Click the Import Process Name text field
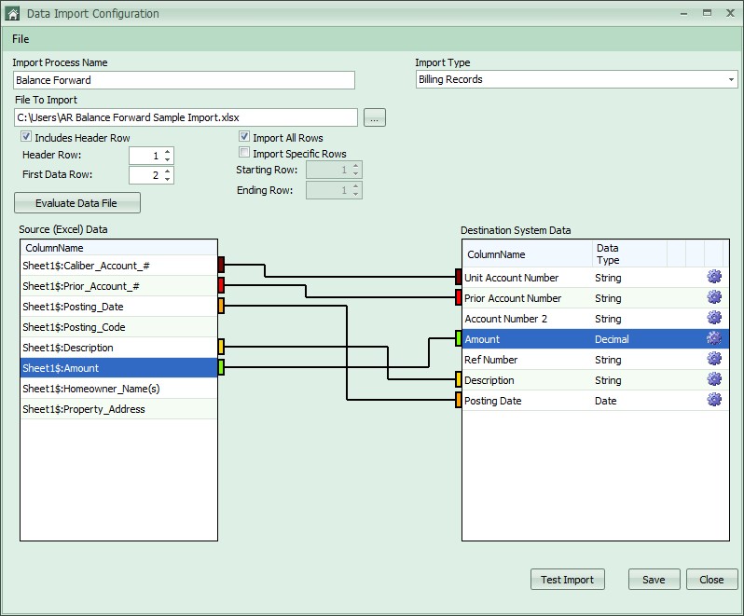744x616 pixels. point(184,80)
